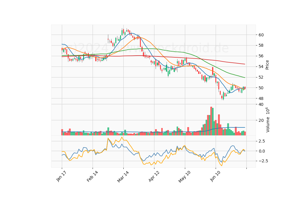Viewport: 284px width, 204px height.
Task: Click the highest candlestick above 60
Action: pyautogui.click(x=122, y=33)
